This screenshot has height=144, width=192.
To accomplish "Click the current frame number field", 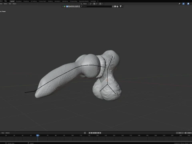I will pyautogui.click(x=180, y=133).
